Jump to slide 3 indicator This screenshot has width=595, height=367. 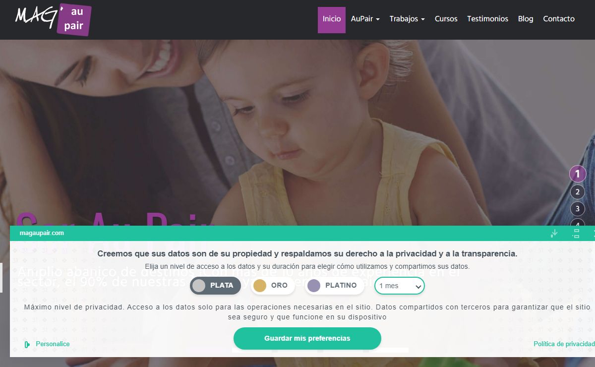tap(578, 209)
